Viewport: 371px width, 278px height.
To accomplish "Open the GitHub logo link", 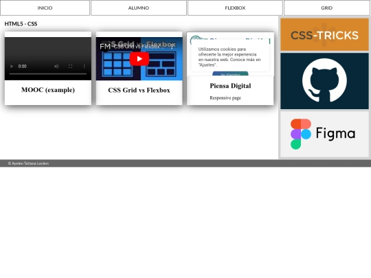I will point(324,81).
